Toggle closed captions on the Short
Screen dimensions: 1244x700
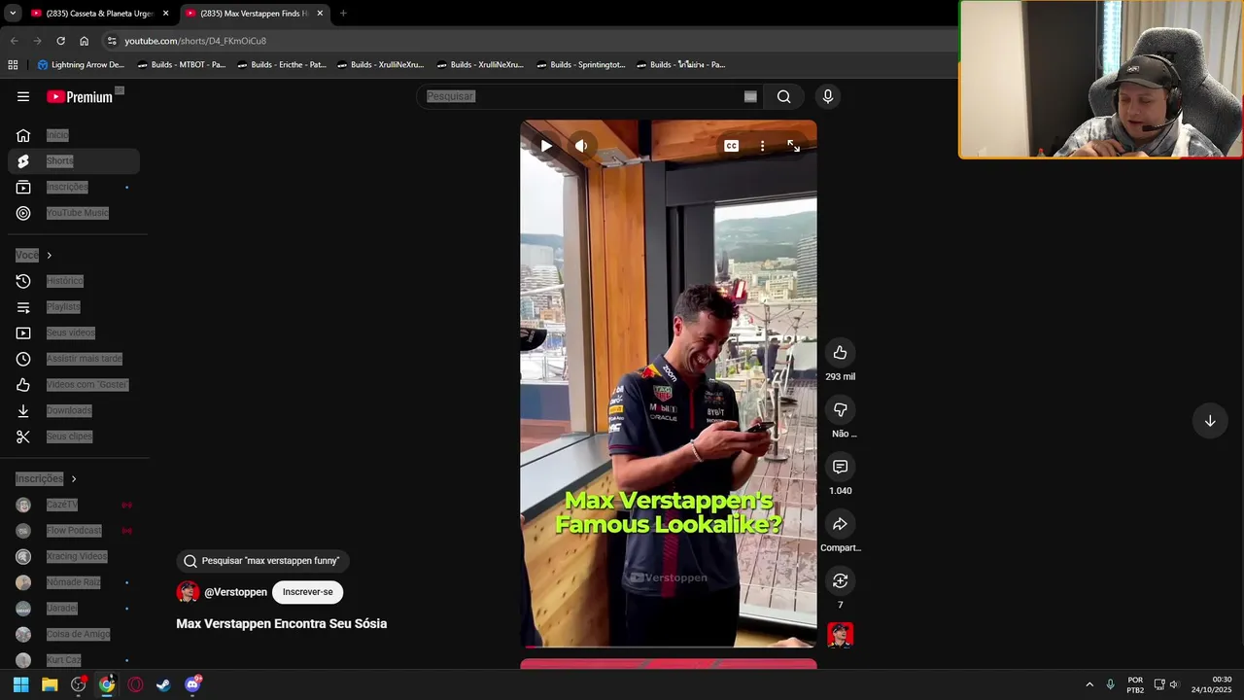[731, 146]
